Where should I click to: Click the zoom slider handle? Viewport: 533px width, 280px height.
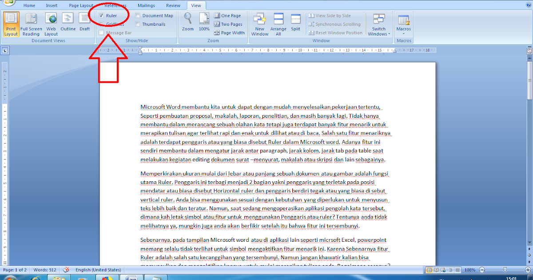click(x=505, y=270)
